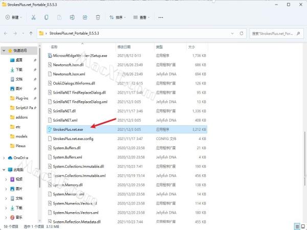Click the Paste icon in toolbar
Viewport: 307px width, 230px height.
pyautogui.click(x=59, y=17)
